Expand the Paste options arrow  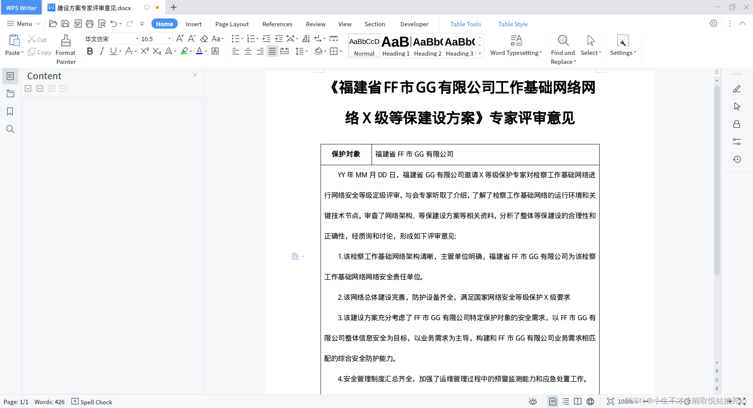click(22, 53)
